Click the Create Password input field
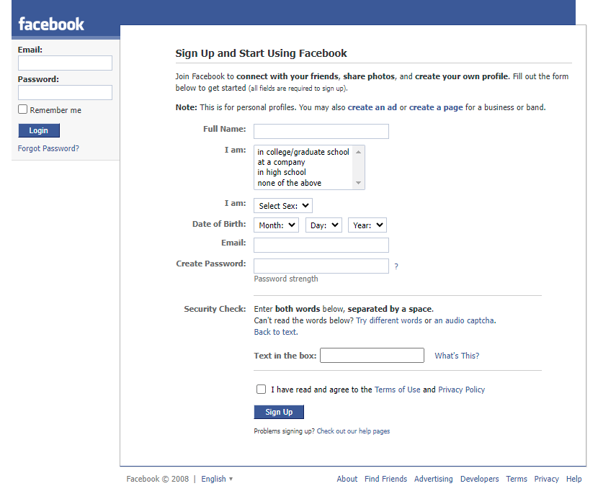This screenshot has height=504, width=598. 321,266
